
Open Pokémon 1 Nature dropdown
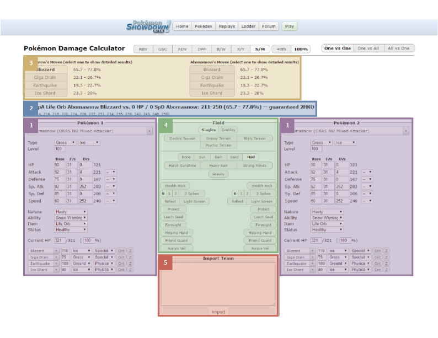point(71,212)
